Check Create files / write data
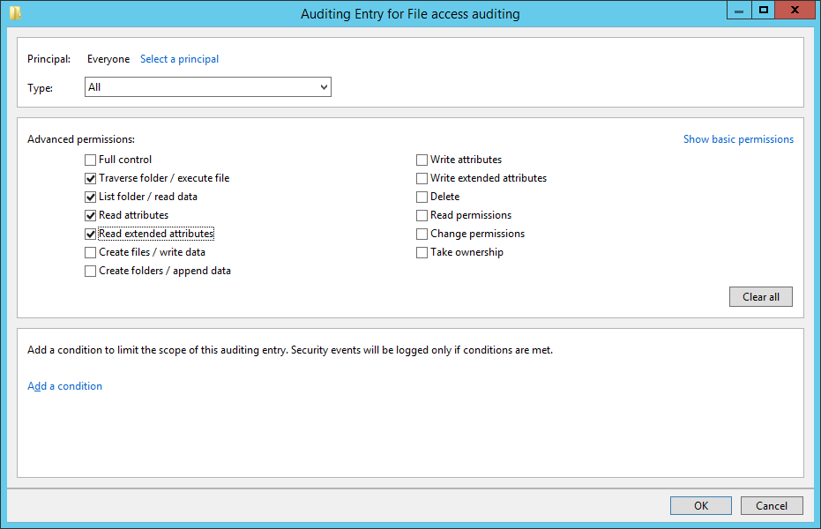821x529 pixels. 90,252
